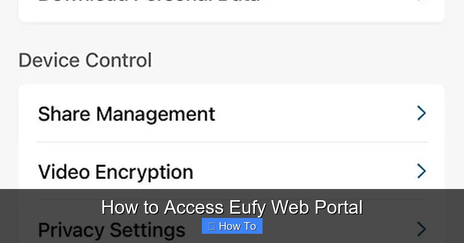Click the navigation arrow at the Privacy Settings row
Viewport: 464px width, 243px height.
click(422, 229)
